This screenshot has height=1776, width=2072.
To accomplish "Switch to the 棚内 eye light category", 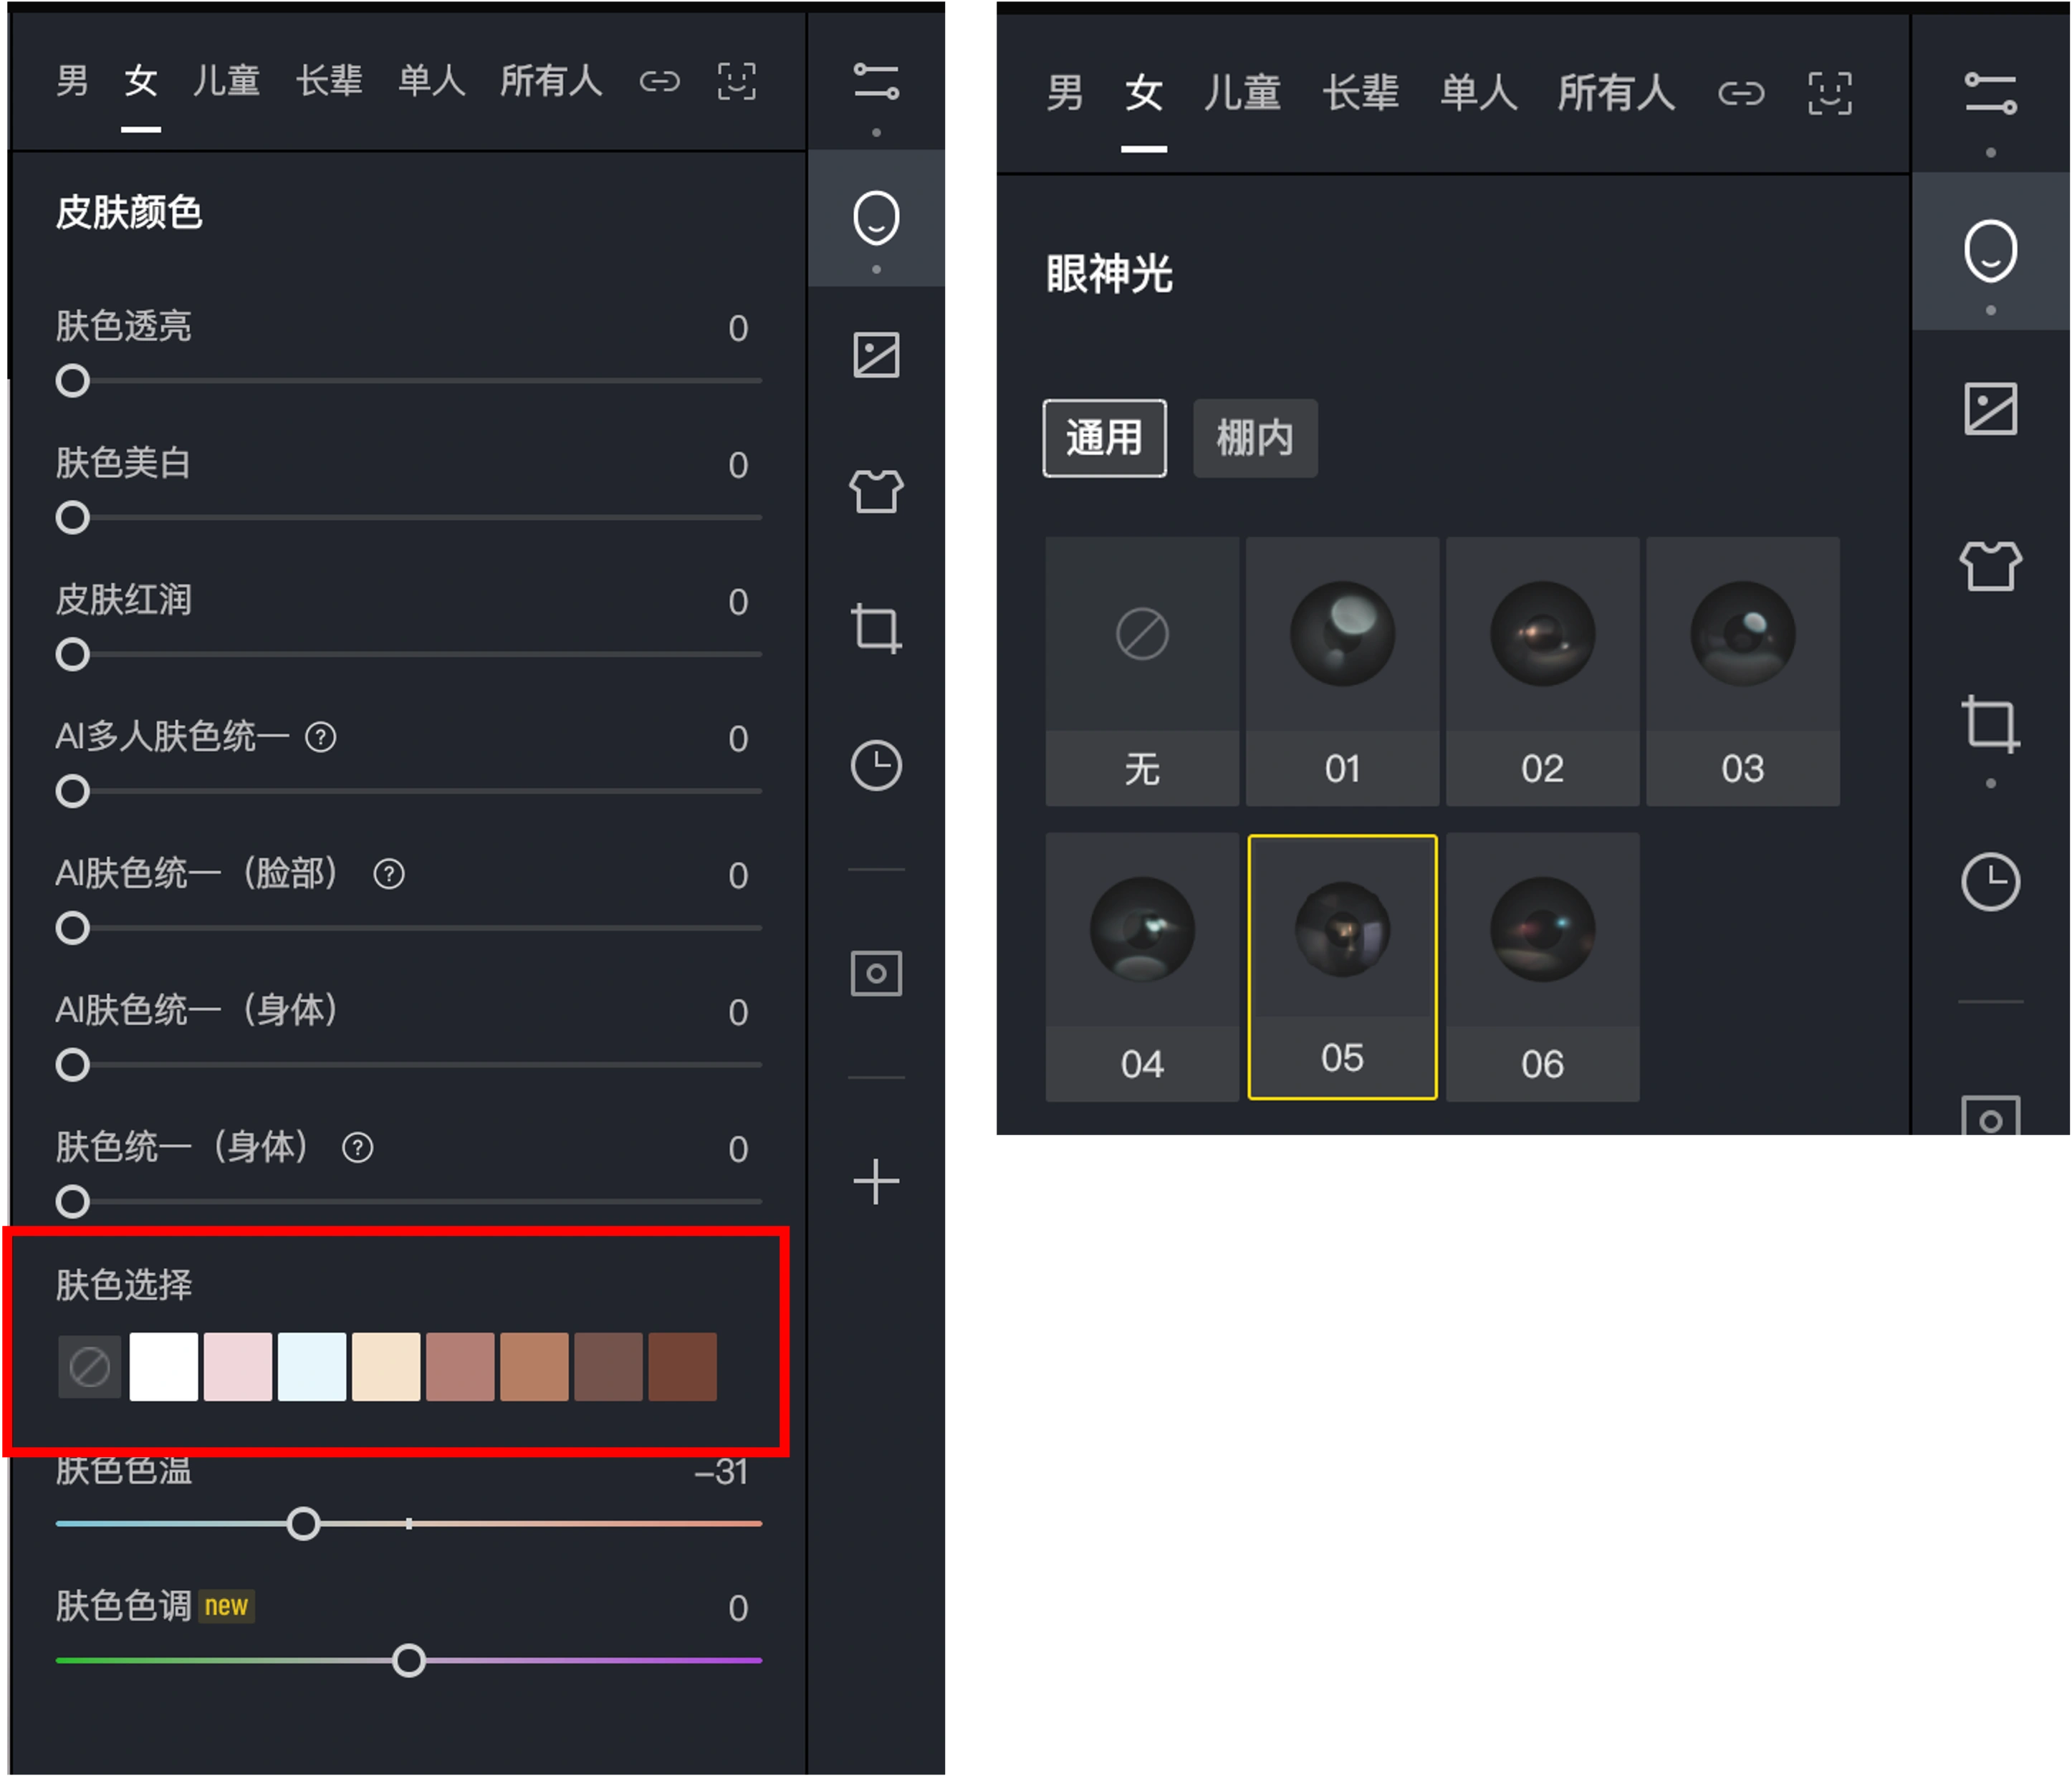I will pos(1255,438).
